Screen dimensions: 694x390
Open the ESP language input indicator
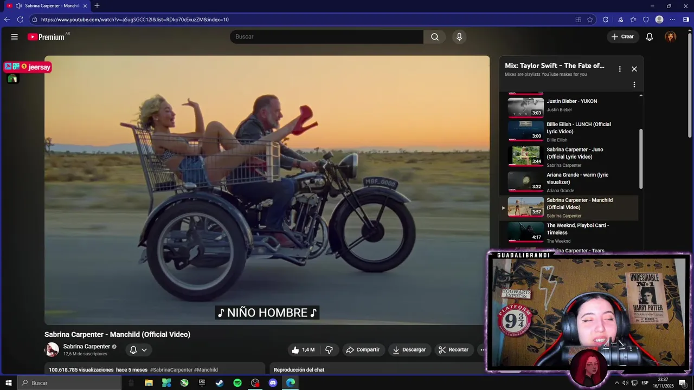(x=645, y=383)
